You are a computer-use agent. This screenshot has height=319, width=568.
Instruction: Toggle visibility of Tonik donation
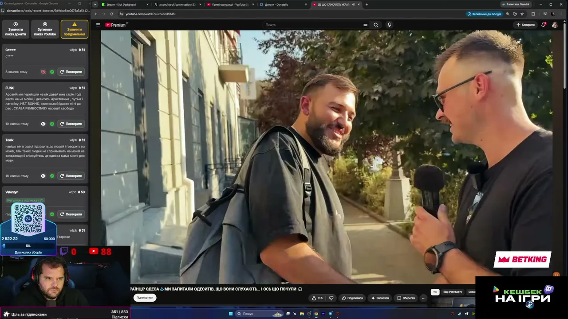43,176
